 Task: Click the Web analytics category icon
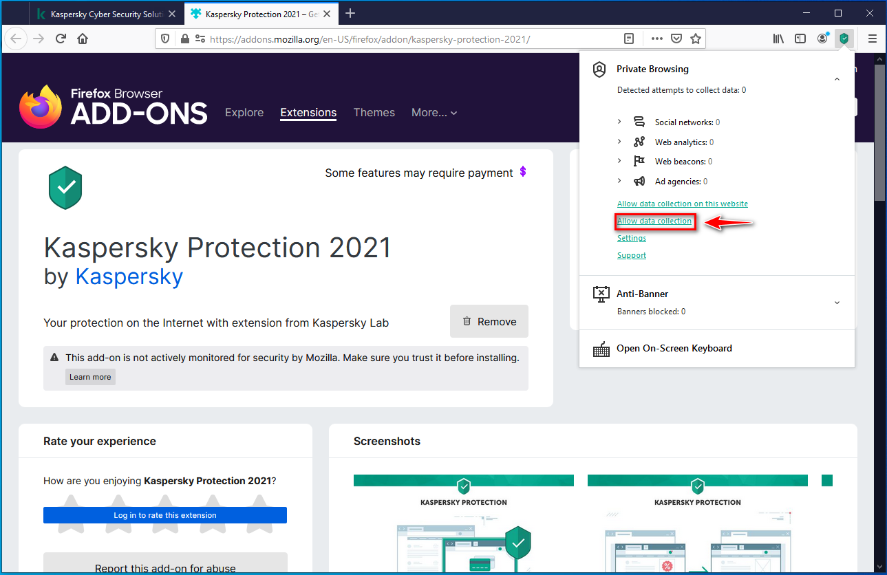pos(639,142)
